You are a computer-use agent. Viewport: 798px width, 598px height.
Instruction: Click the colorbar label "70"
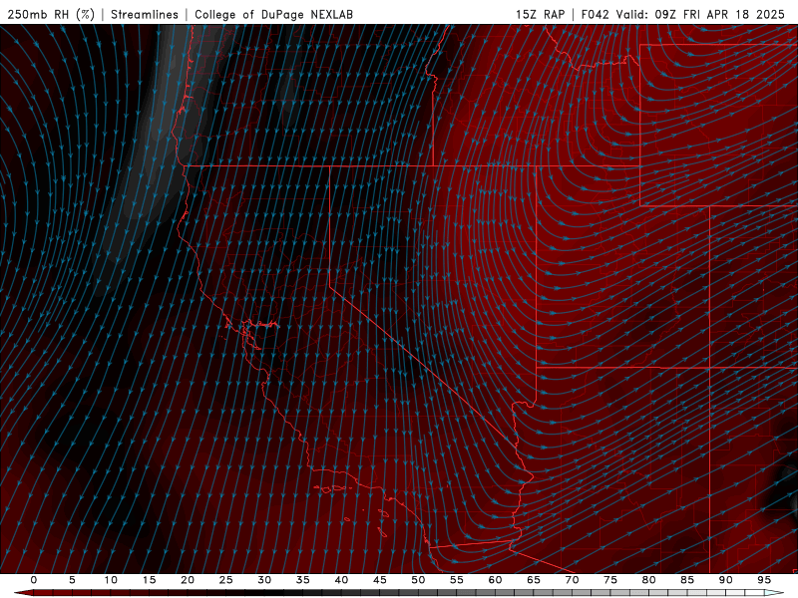572,580
